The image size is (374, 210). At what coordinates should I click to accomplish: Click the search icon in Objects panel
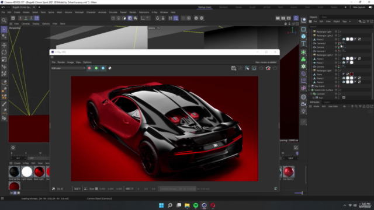point(360,22)
